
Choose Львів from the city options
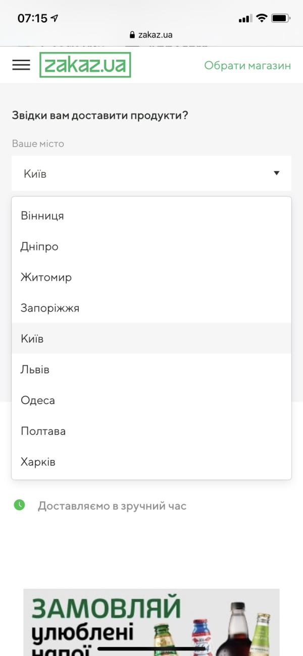coord(35,369)
